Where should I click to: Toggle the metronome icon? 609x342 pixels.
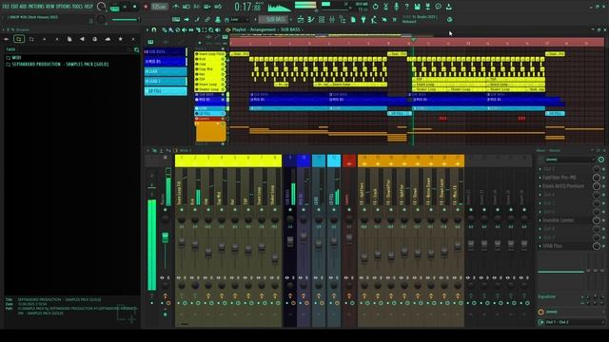pos(176,7)
